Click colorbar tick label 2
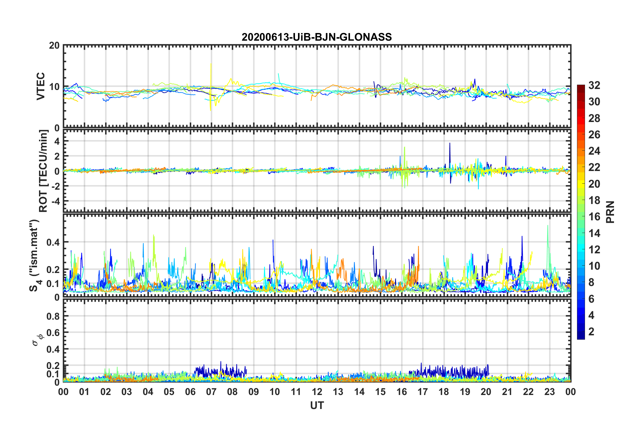634x424 pixels. pyautogui.click(x=591, y=331)
